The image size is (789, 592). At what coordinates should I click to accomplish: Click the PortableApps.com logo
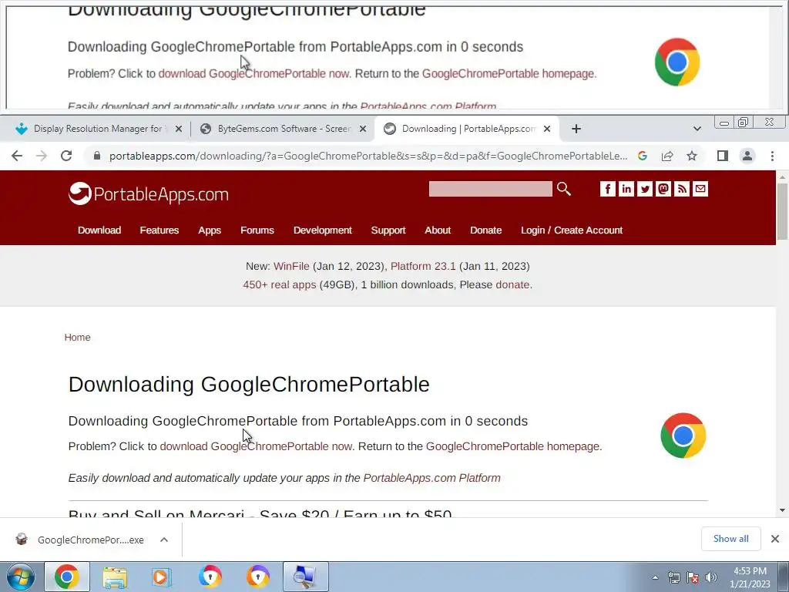coord(149,193)
